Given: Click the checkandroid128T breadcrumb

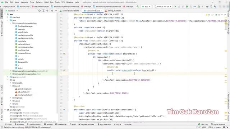Looking at the screenshot, I should pos(40,6).
